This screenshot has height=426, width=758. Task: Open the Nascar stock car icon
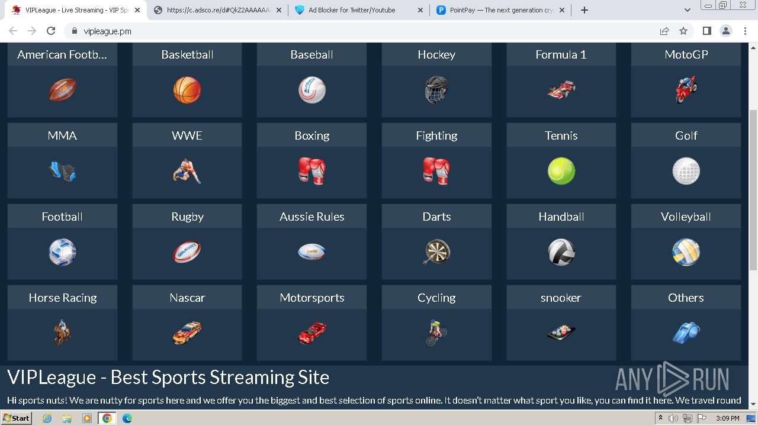[187, 333]
